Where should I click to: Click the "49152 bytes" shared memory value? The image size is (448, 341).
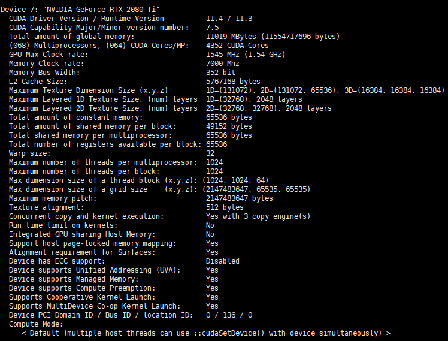229,126
